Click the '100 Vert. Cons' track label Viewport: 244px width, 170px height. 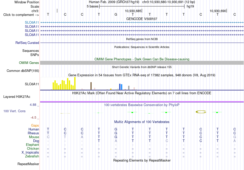14,111
